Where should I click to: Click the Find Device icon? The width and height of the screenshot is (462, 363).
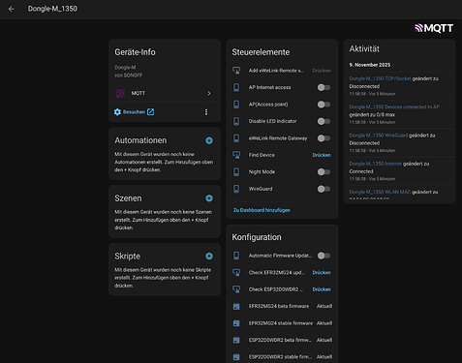pyautogui.click(x=236, y=155)
